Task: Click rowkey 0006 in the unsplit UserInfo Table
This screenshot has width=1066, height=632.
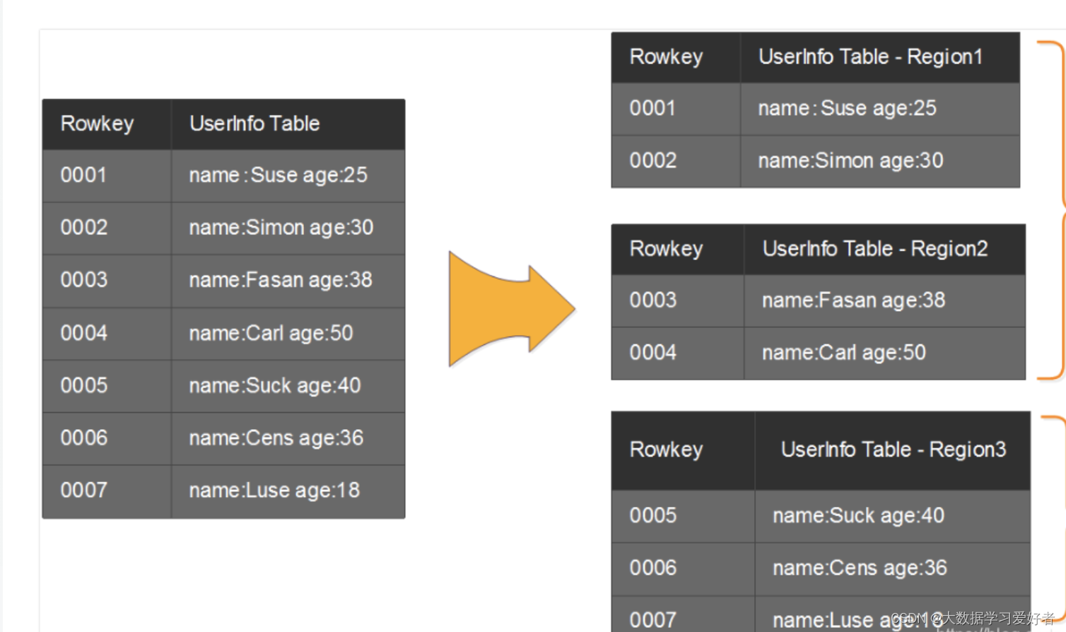Action: (84, 438)
